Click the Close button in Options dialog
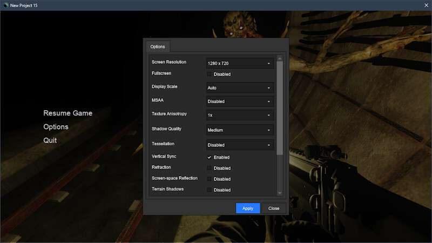Image resolution: width=432 pixels, height=243 pixels. [x=274, y=208]
